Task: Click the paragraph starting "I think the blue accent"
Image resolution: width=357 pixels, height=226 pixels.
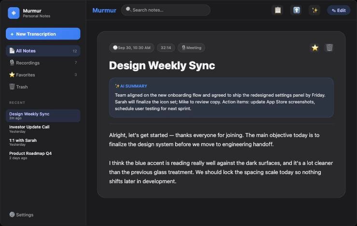Action: point(221,172)
